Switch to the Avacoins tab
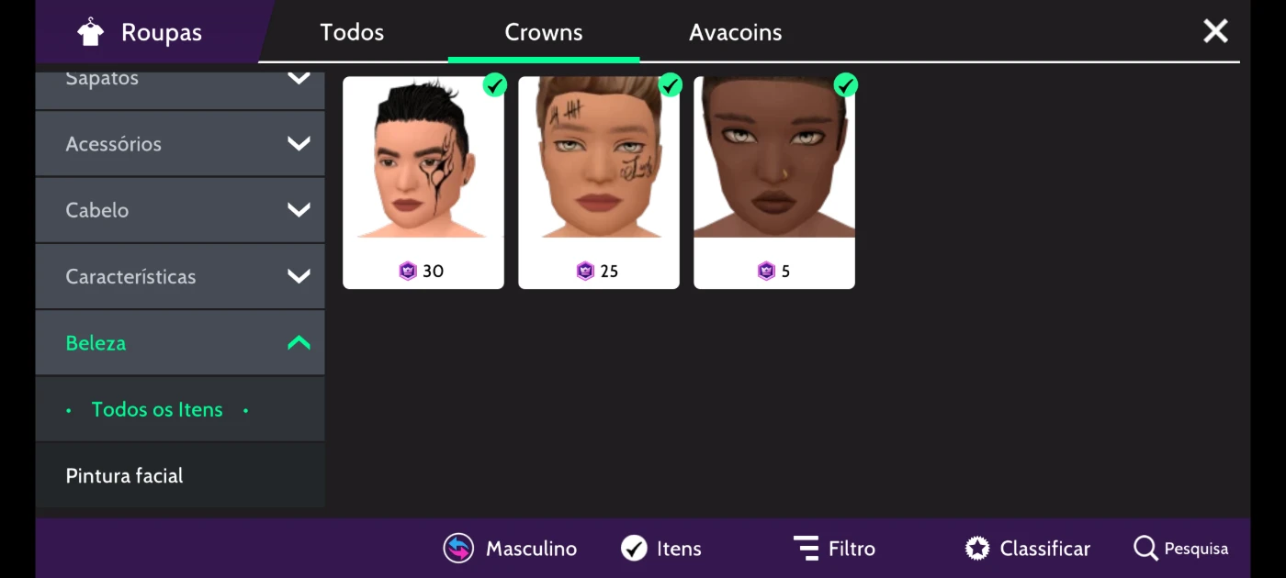 click(x=736, y=32)
